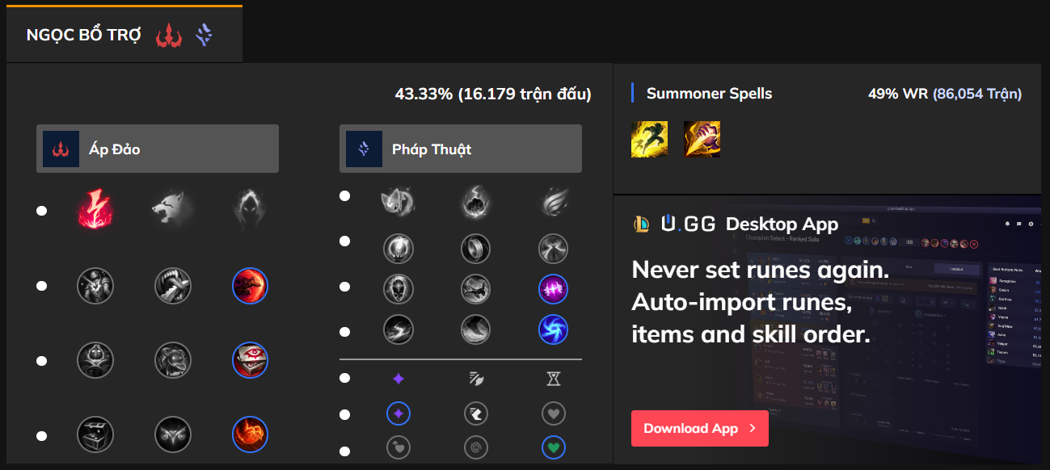This screenshot has width=1050, height=470.
Task: Pick the blue Gathering Storm rune
Action: click(553, 329)
